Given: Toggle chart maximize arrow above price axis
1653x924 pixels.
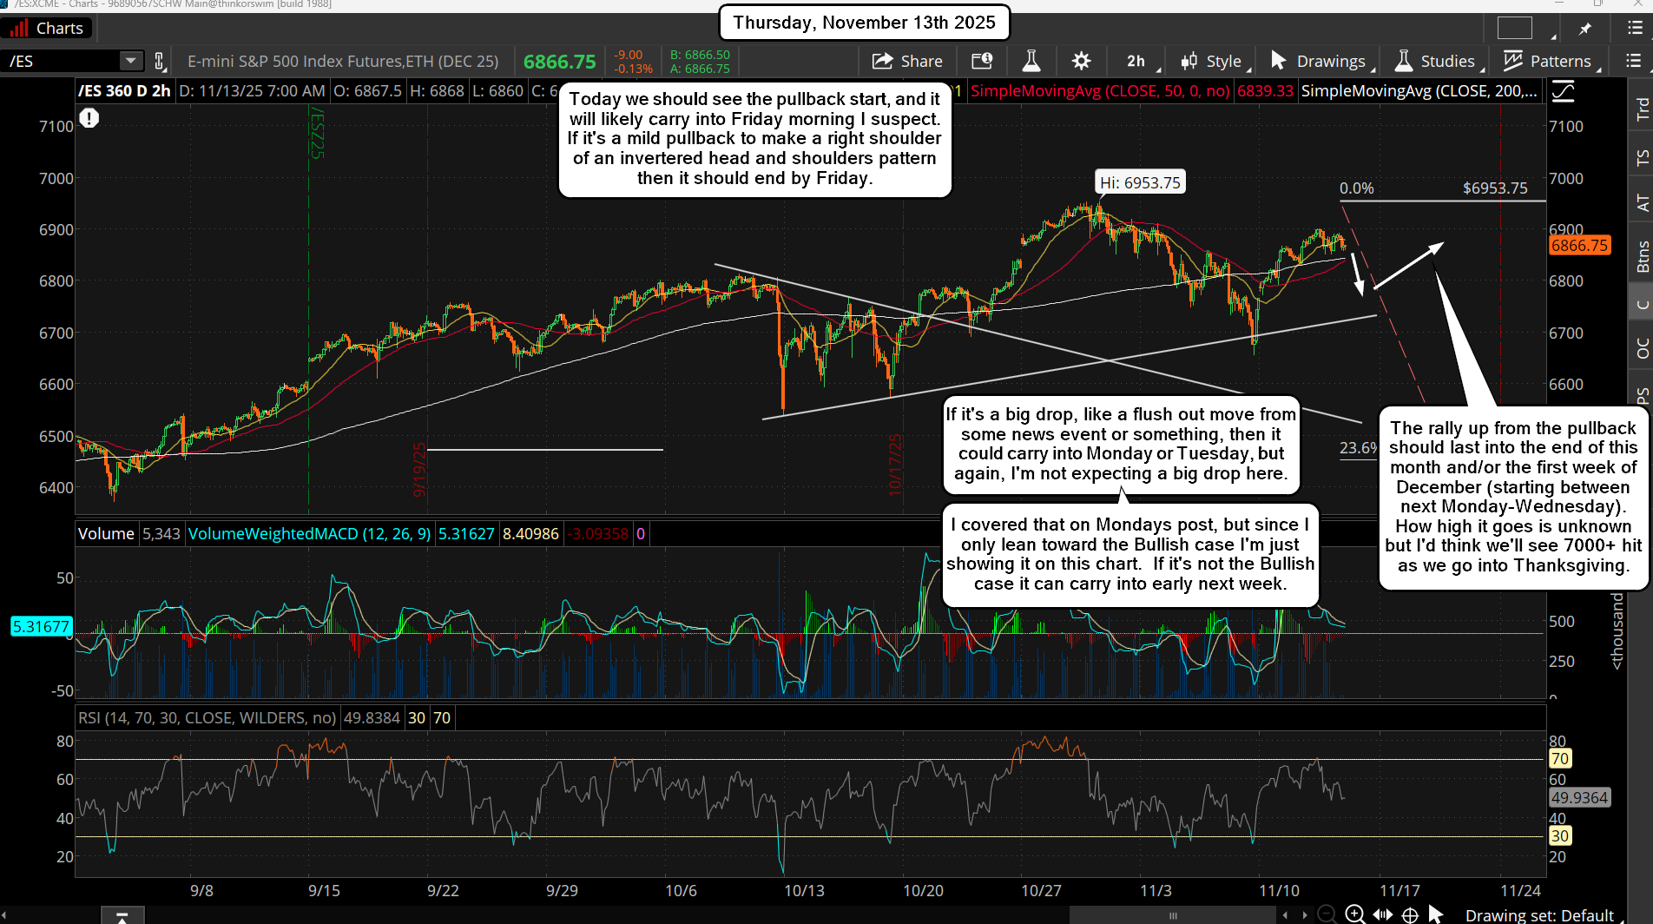Looking at the screenshot, I should pyautogui.click(x=1563, y=90).
